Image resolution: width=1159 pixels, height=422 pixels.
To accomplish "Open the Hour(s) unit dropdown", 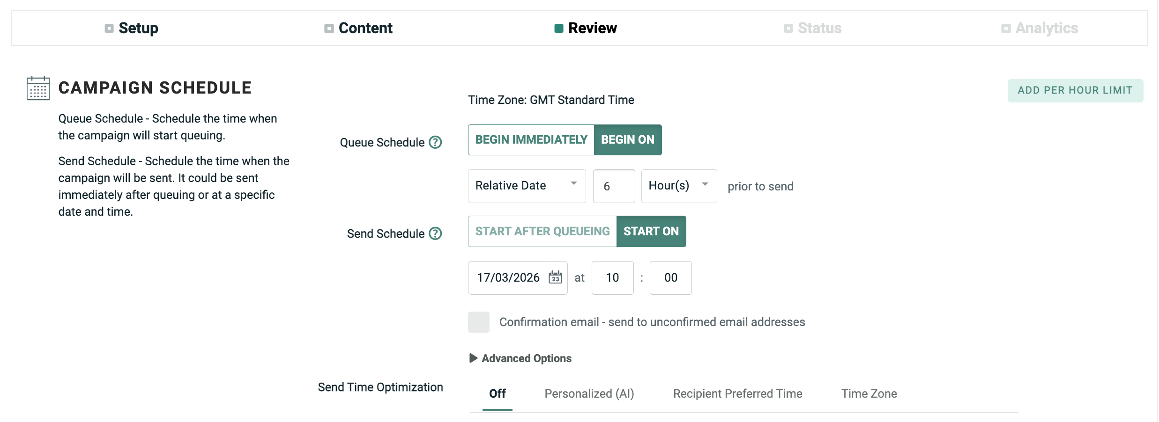I will [678, 186].
